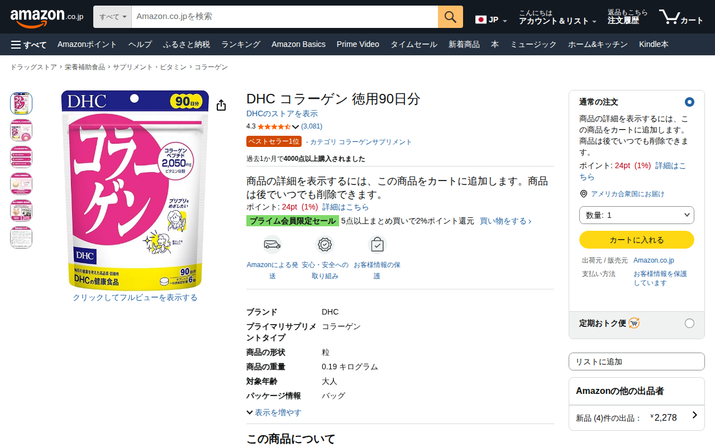Focus the Amazon.co.jp search field

tap(285, 17)
